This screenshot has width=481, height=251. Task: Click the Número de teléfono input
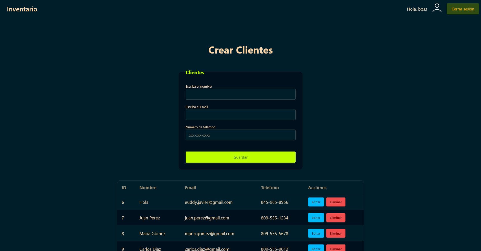point(240,135)
